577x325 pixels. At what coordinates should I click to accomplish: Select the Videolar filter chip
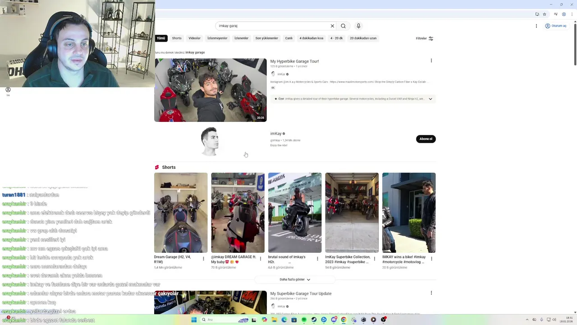[x=194, y=38]
